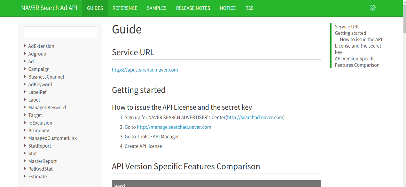Open the RELEASE NOTES tab

click(193, 8)
